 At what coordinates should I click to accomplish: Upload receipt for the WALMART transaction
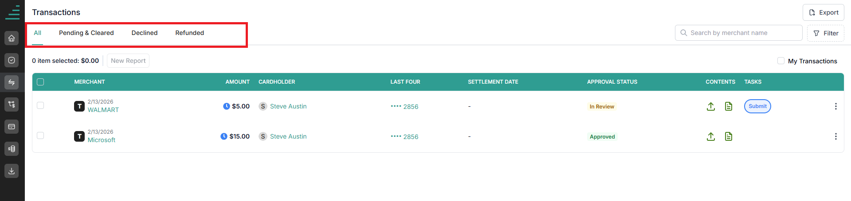[711, 106]
